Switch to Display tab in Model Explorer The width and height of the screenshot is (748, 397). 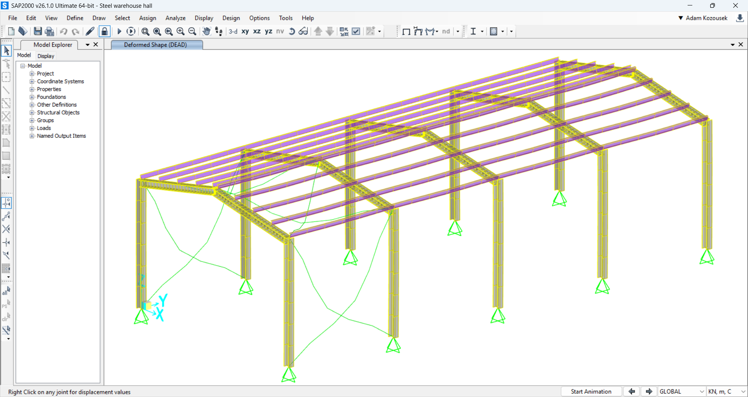click(46, 56)
